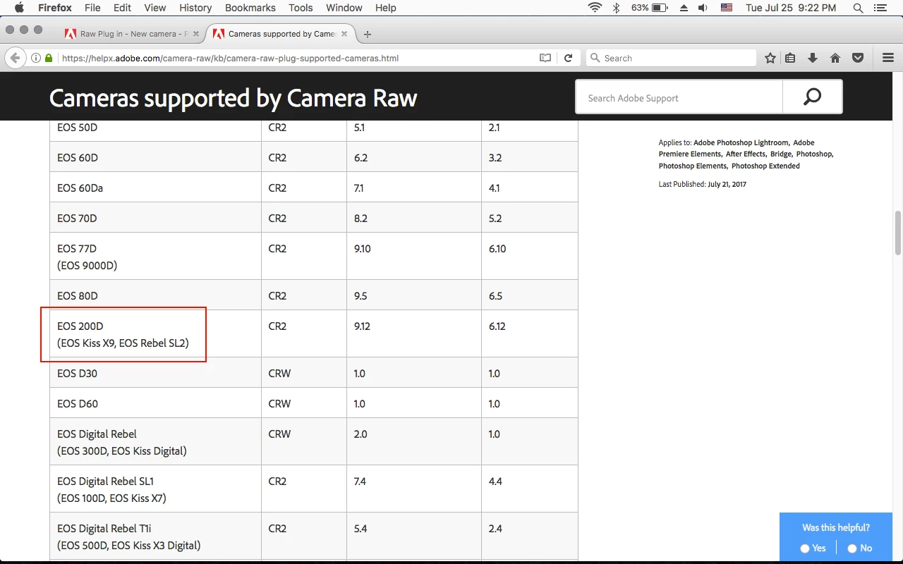Open the View menu
The width and height of the screenshot is (903, 564).
point(154,8)
